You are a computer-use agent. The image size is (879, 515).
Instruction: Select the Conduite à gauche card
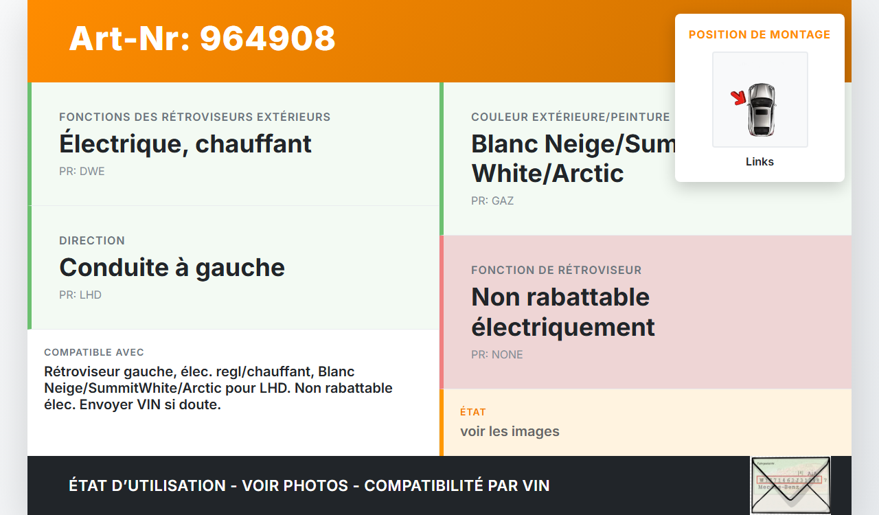pyautogui.click(x=233, y=267)
